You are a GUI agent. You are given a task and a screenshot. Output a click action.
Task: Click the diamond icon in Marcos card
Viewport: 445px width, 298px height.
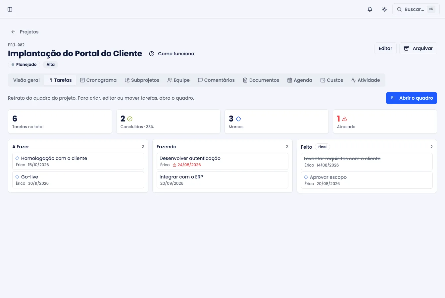(x=238, y=119)
